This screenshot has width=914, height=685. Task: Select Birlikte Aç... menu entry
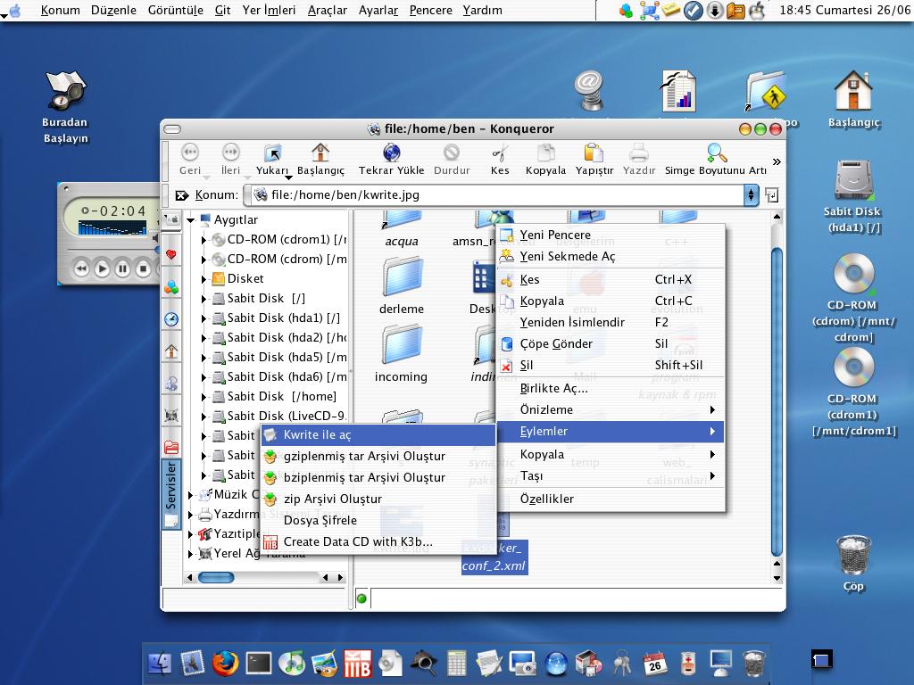pos(611,389)
